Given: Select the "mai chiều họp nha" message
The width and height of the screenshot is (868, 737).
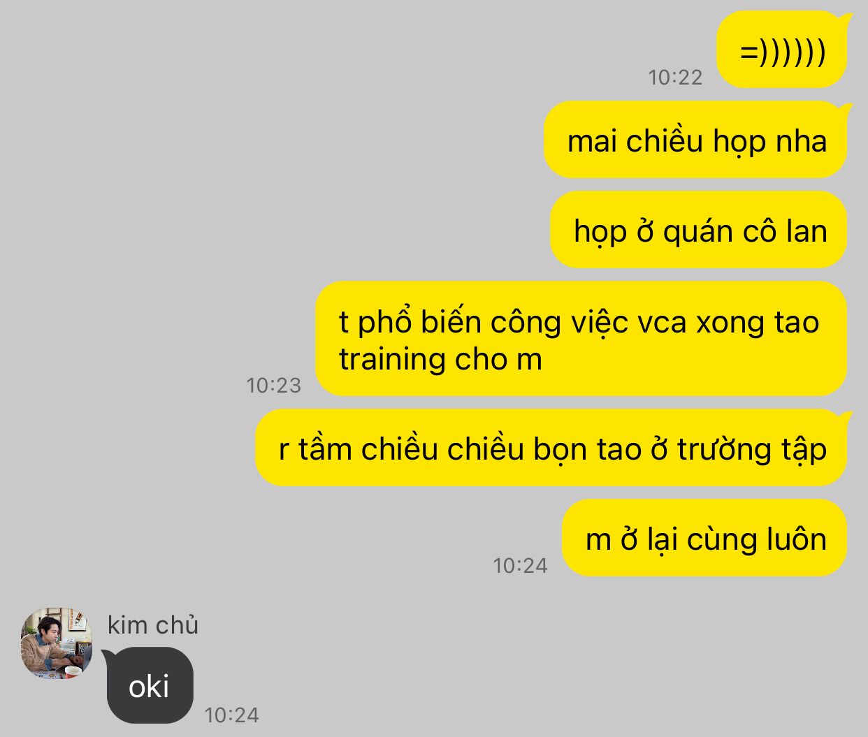Looking at the screenshot, I should 697,140.
